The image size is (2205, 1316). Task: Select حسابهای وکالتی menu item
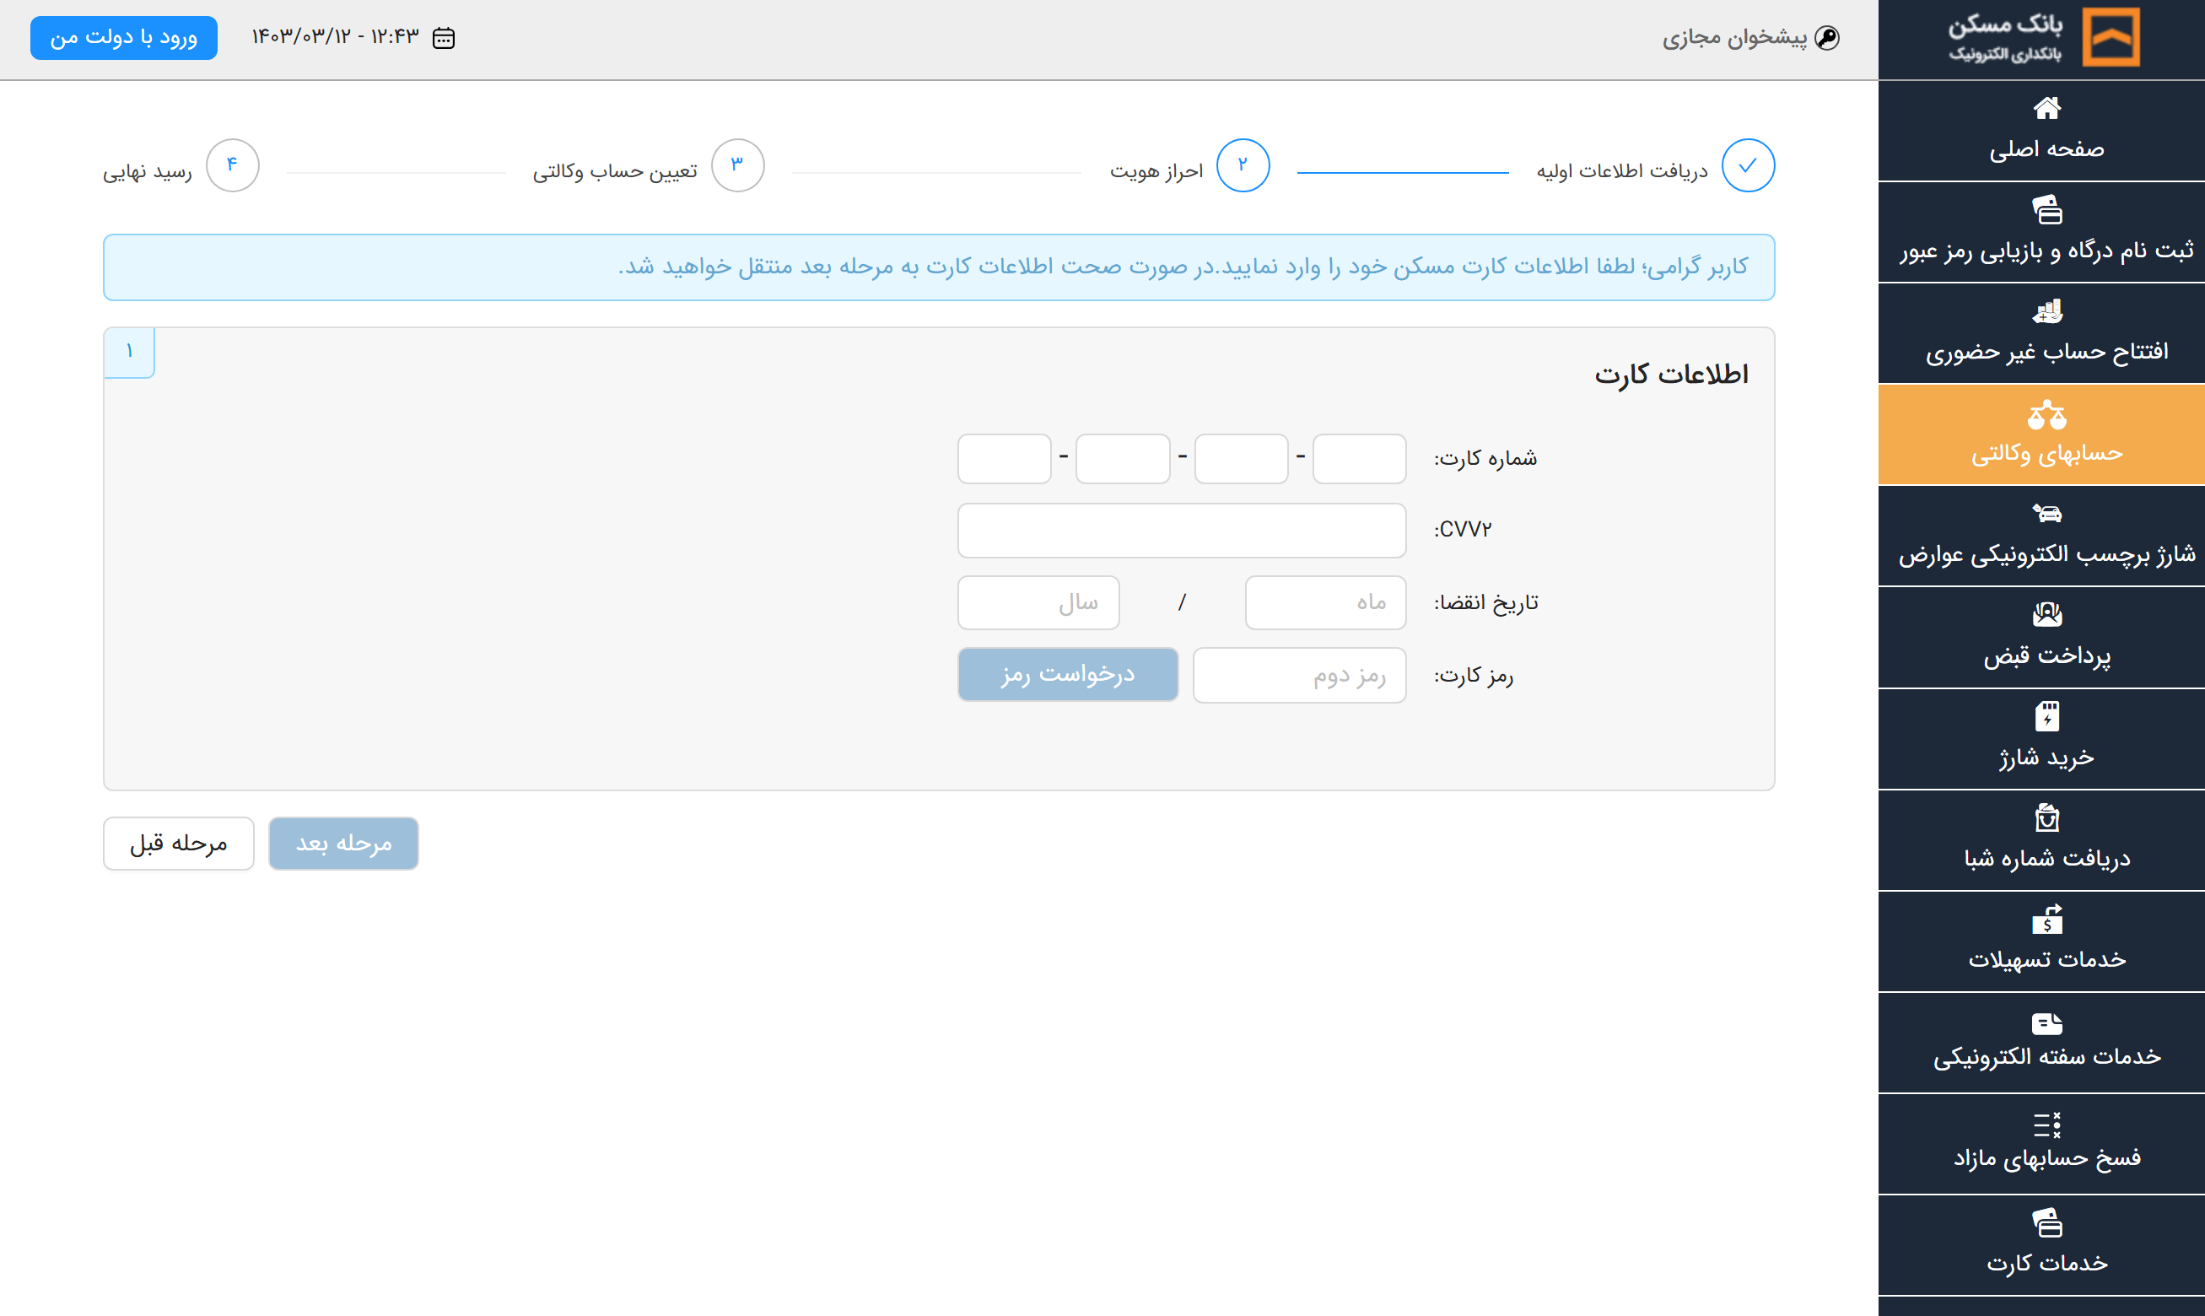pos(2041,434)
